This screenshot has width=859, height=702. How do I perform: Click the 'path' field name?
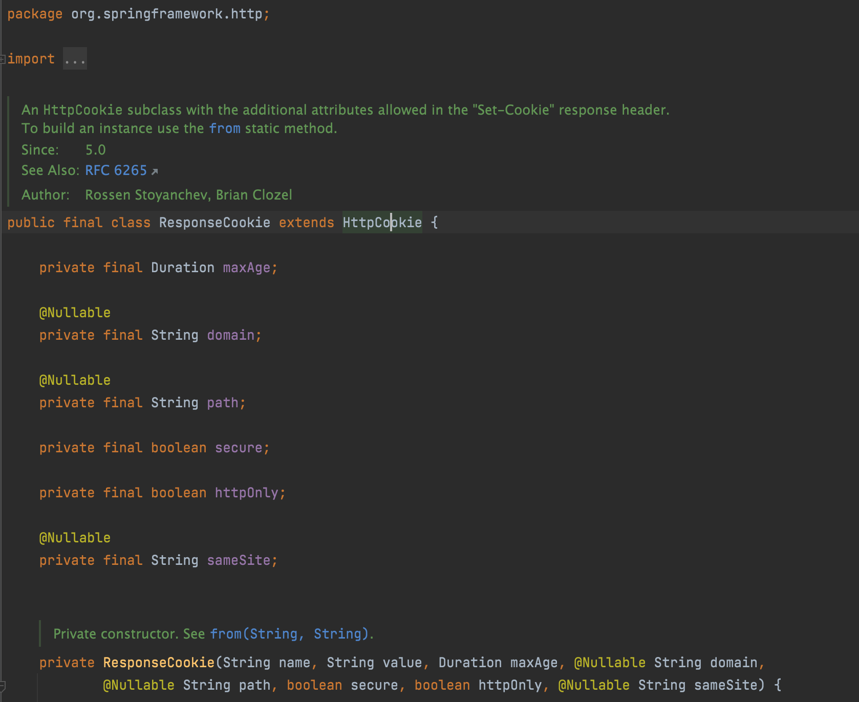[x=223, y=403]
